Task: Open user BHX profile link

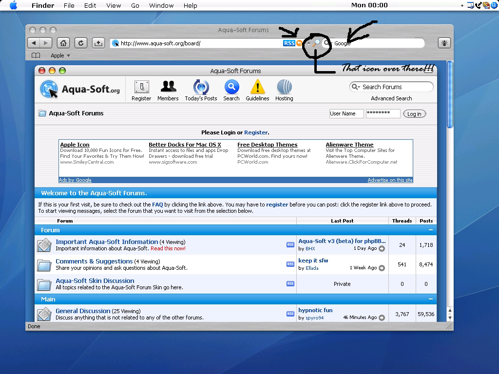Action: tap(310, 249)
